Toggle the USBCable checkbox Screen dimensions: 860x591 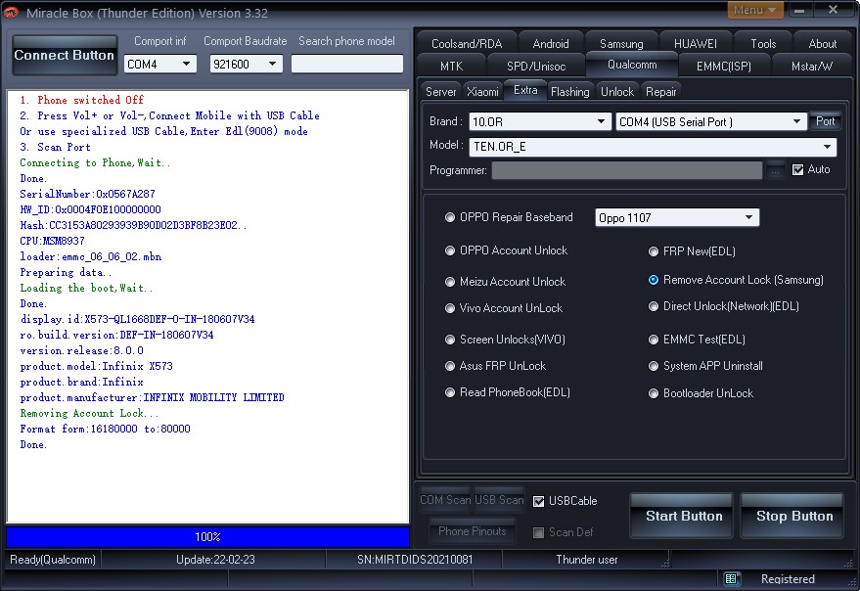(x=538, y=501)
